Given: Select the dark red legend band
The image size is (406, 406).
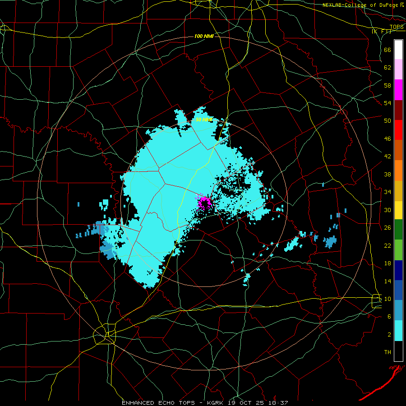Looking at the screenshot, I should coord(398,111).
